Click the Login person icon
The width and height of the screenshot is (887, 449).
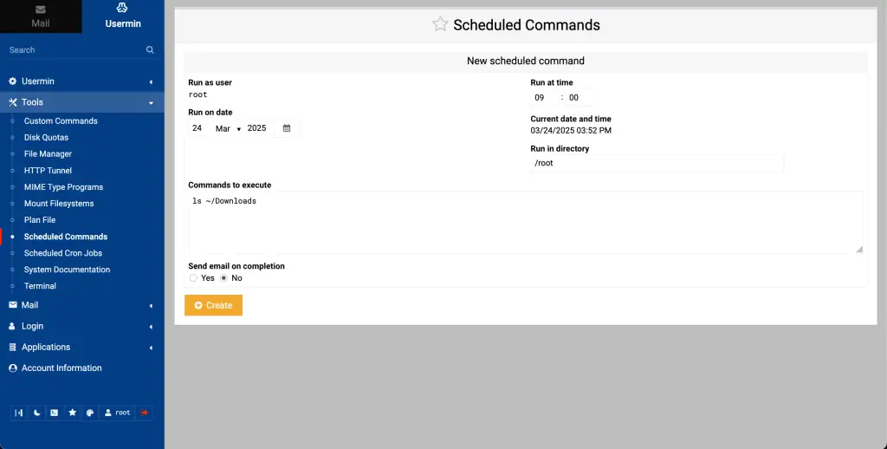tap(12, 326)
